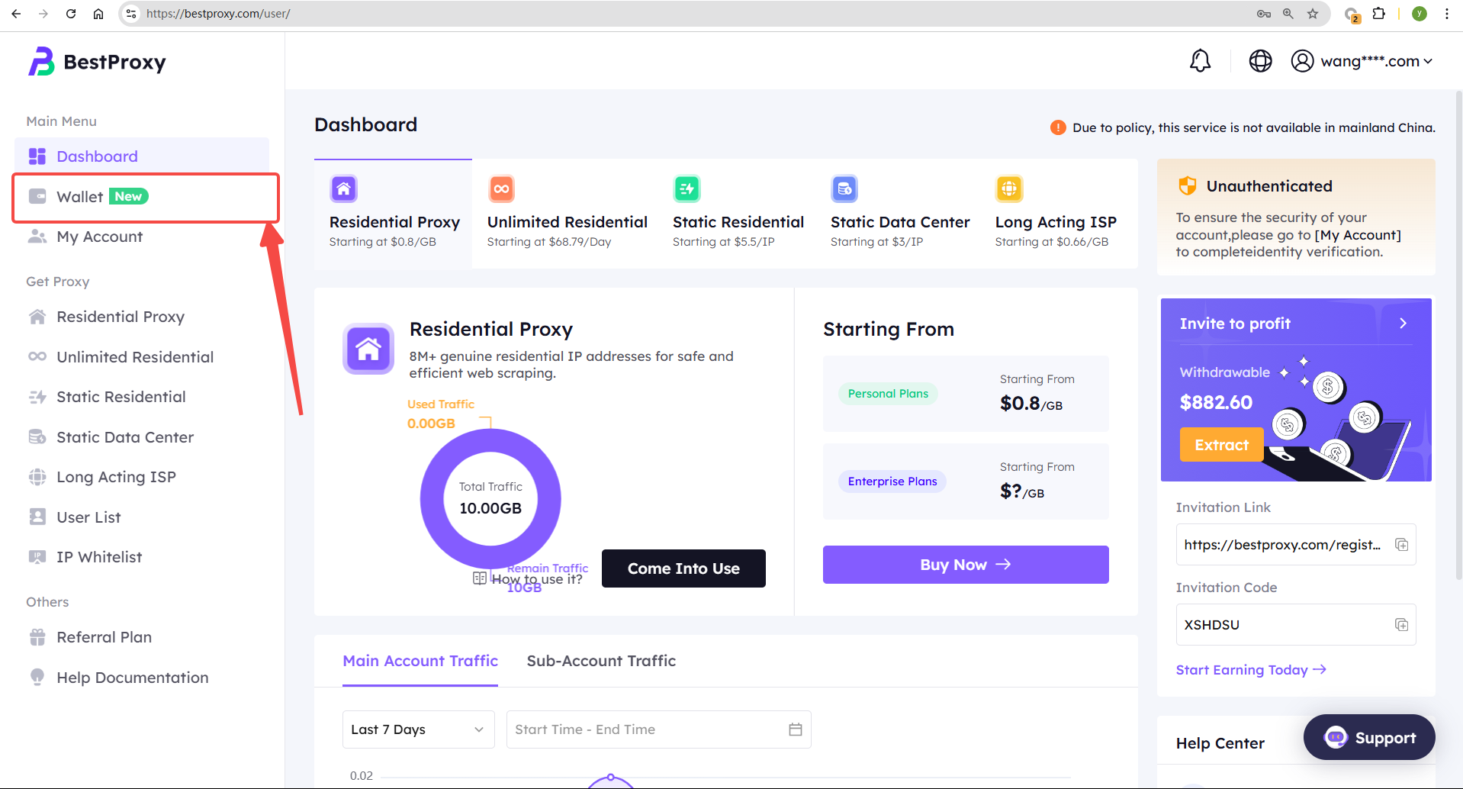Reload the page in the browser
The height and width of the screenshot is (789, 1463).
(71, 14)
